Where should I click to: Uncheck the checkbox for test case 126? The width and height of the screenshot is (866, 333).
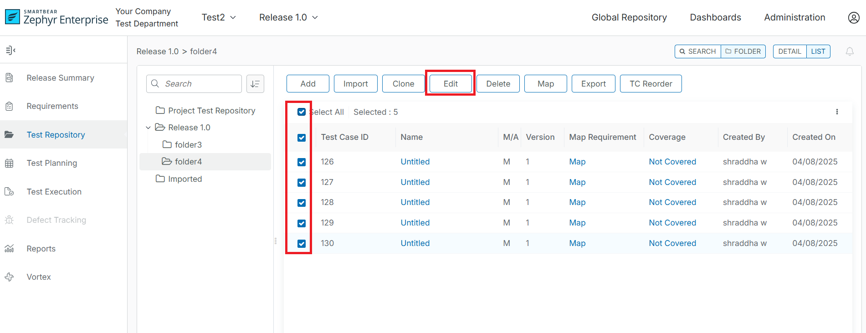[x=302, y=162]
